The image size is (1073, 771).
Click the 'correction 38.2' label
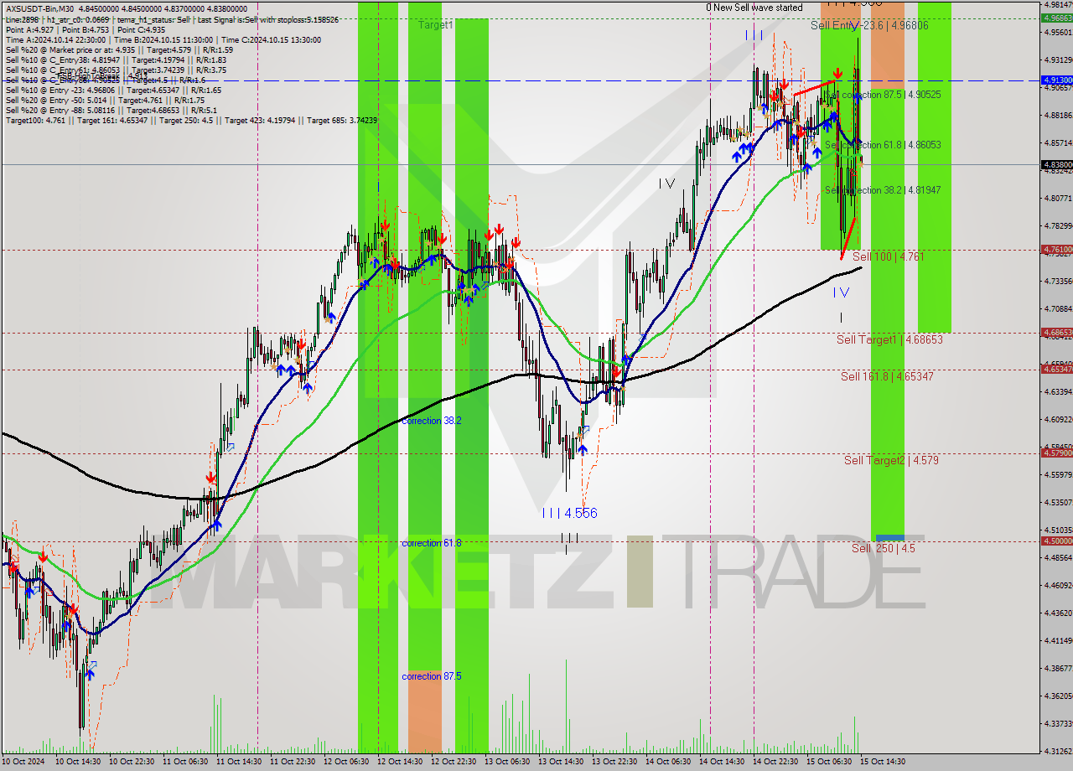(x=432, y=421)
